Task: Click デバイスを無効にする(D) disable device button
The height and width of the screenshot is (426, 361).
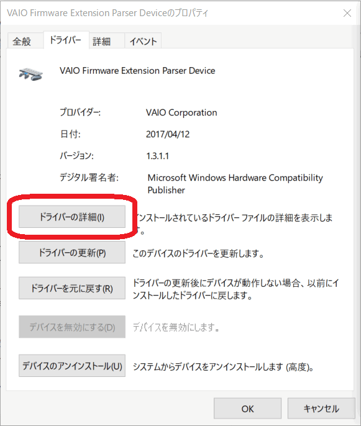Action: point(72,327)
